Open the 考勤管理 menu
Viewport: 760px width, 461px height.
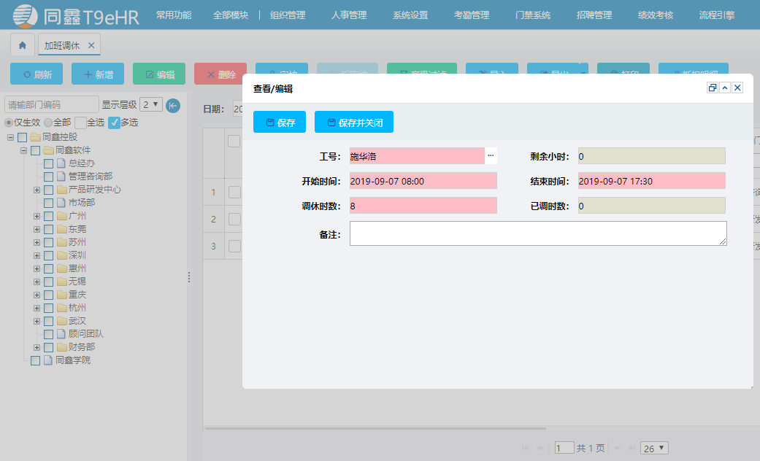[x=471, y=14]
